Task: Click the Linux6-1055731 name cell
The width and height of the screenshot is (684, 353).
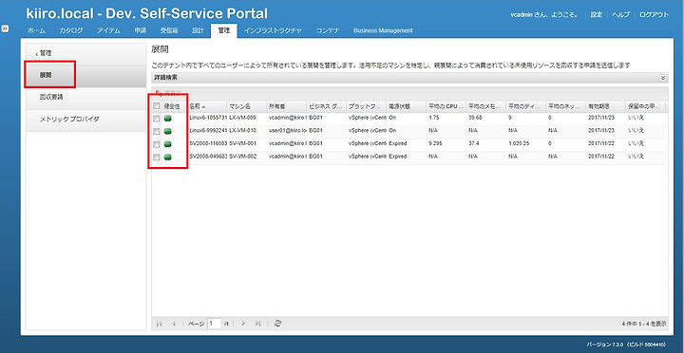Action: 208,118
